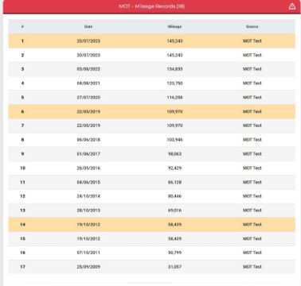Image resolution: width=301 pixels, height=286 pixels.
Task: Select row 9 date 01/06/2017
Action: click(x=88, y=153)
